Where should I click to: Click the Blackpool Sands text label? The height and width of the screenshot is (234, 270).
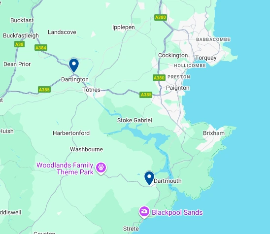point(177,212)
